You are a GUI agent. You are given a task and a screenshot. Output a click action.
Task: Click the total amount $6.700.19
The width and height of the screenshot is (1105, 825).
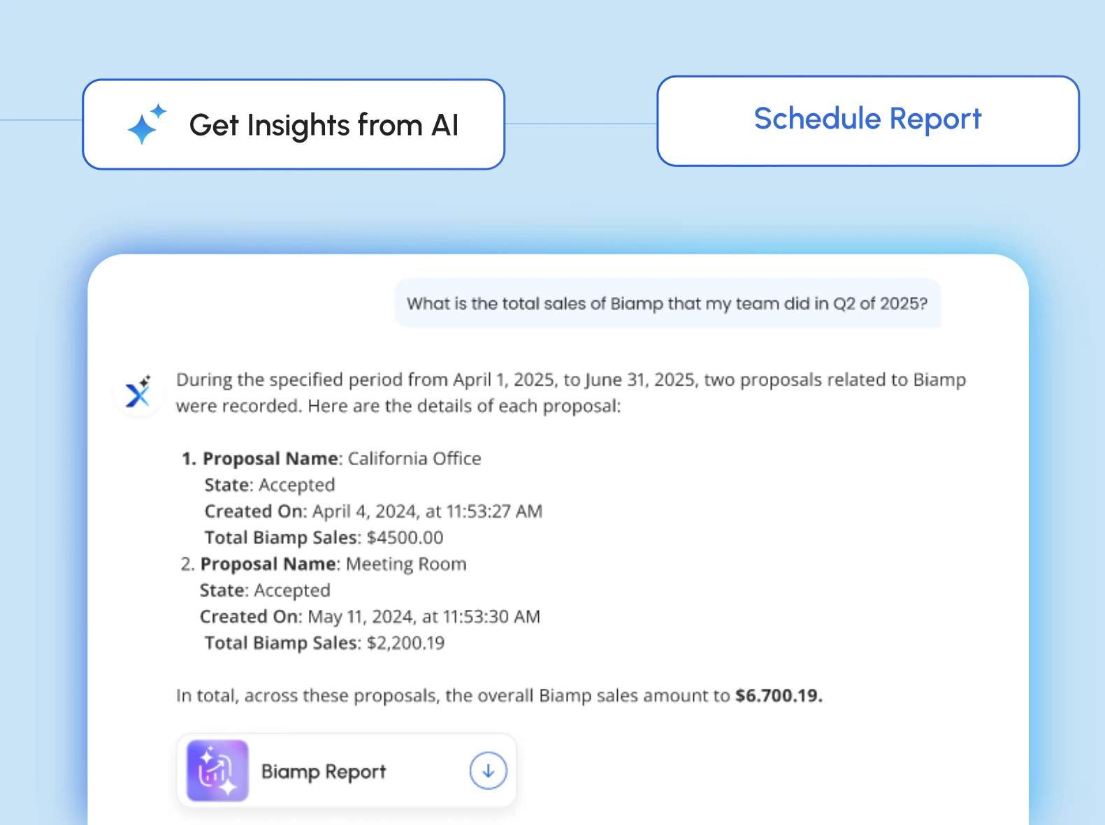pyautogui.click(x=779, y=696)
